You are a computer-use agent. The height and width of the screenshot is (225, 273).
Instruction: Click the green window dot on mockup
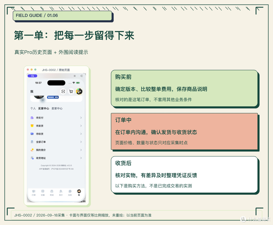tap(35, 69)
